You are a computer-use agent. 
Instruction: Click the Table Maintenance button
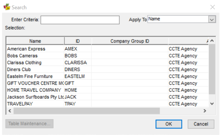(29, 123)
